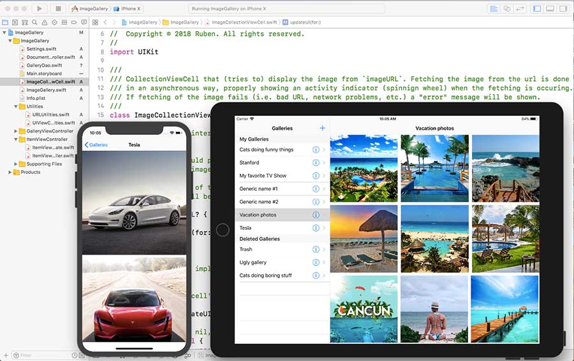Open the Find navigator
Image resolution: width=574 pixels, height=361 pixels.
(35, 22)
